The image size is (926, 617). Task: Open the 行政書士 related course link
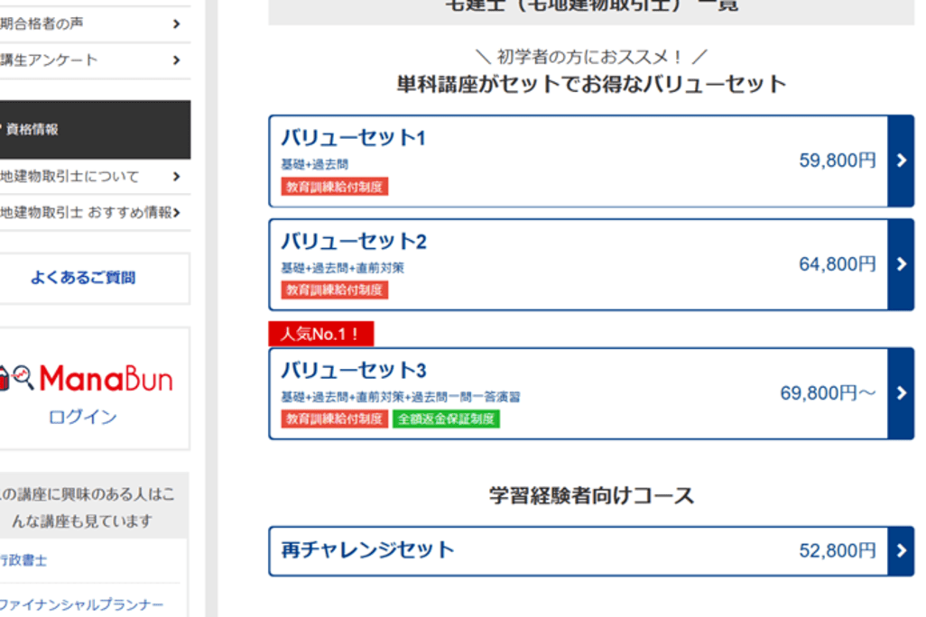[x=23, y=560]
